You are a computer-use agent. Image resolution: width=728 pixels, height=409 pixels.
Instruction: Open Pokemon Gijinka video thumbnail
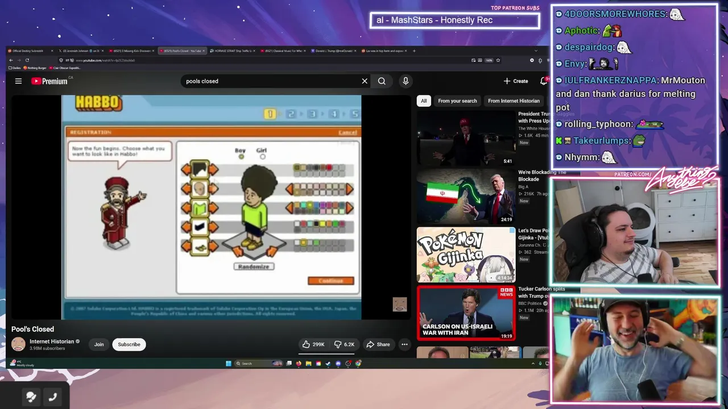coord(466,254)
